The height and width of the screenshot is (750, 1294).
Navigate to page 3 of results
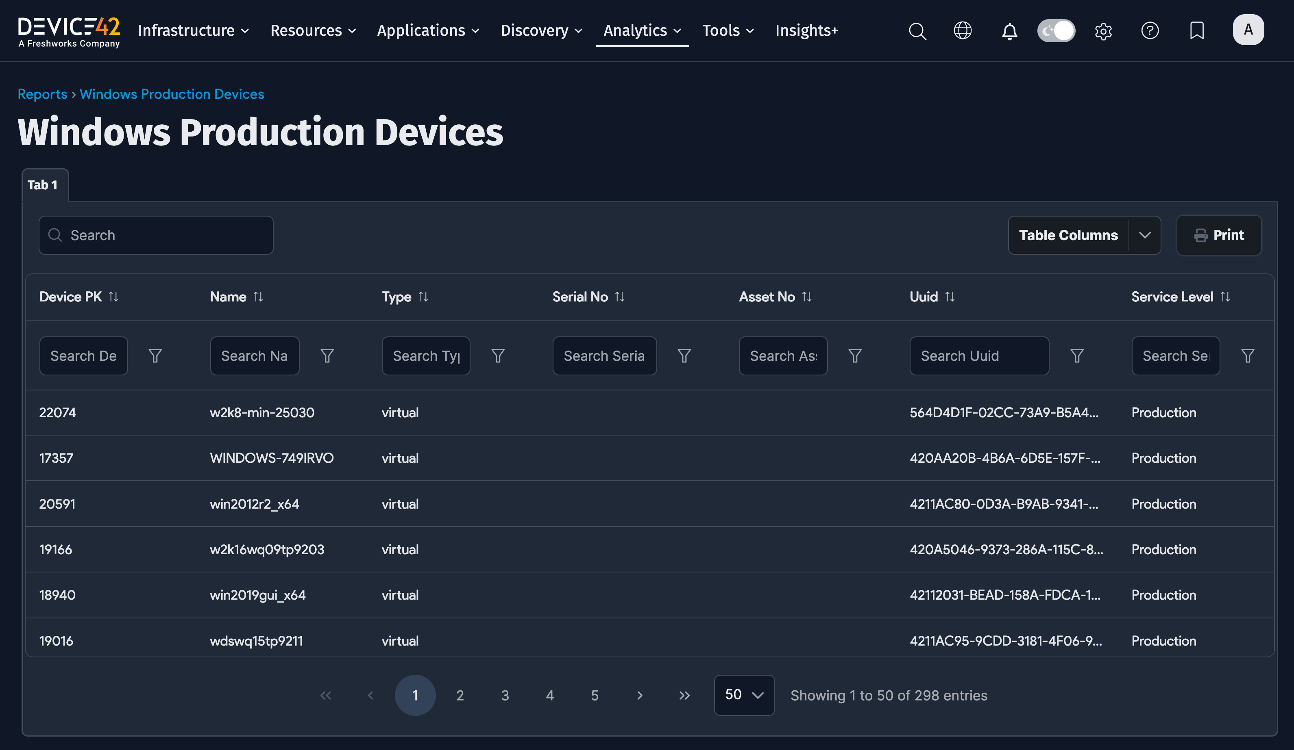505,695
